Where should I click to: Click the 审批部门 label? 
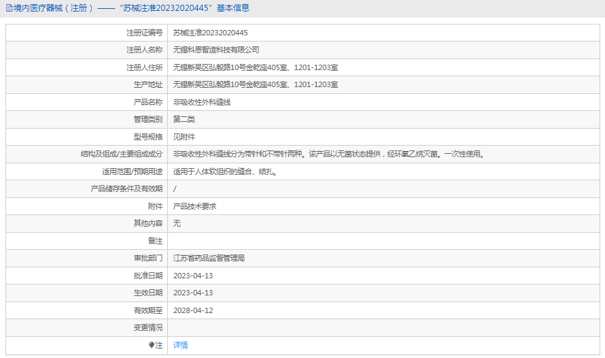pos(148,258)
